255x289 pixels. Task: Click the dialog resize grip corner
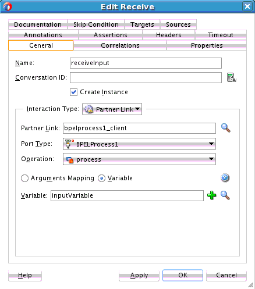pos(251,285)
